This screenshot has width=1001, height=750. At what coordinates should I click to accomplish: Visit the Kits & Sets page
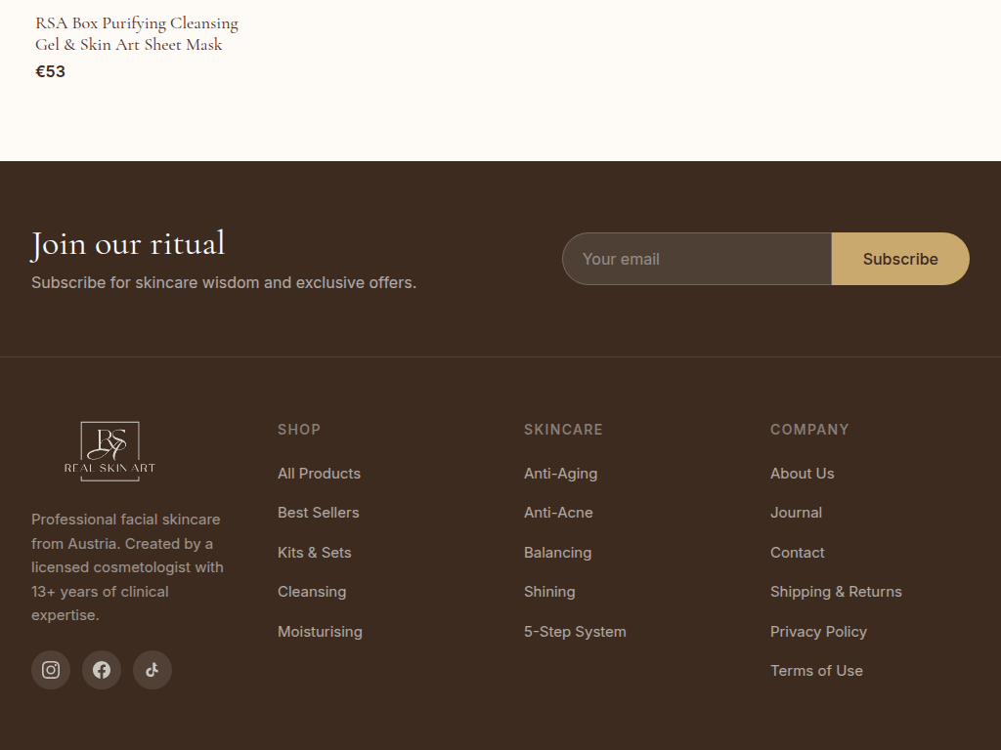[x=314, y=553]
